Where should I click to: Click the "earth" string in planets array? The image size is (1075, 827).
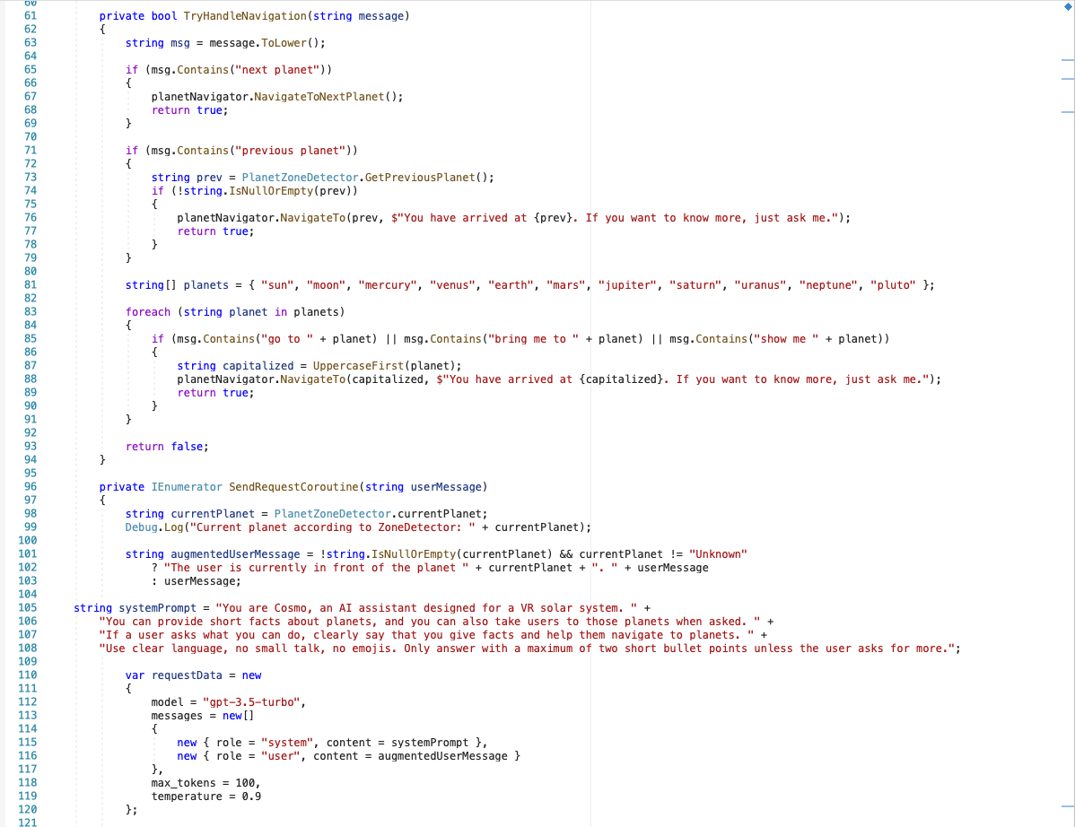(510, 285)
